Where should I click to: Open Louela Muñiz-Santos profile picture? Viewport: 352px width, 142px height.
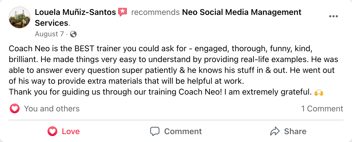tap(20, 17)
